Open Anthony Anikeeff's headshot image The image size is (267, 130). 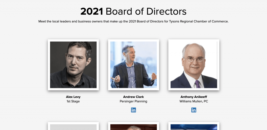[194, 65]
